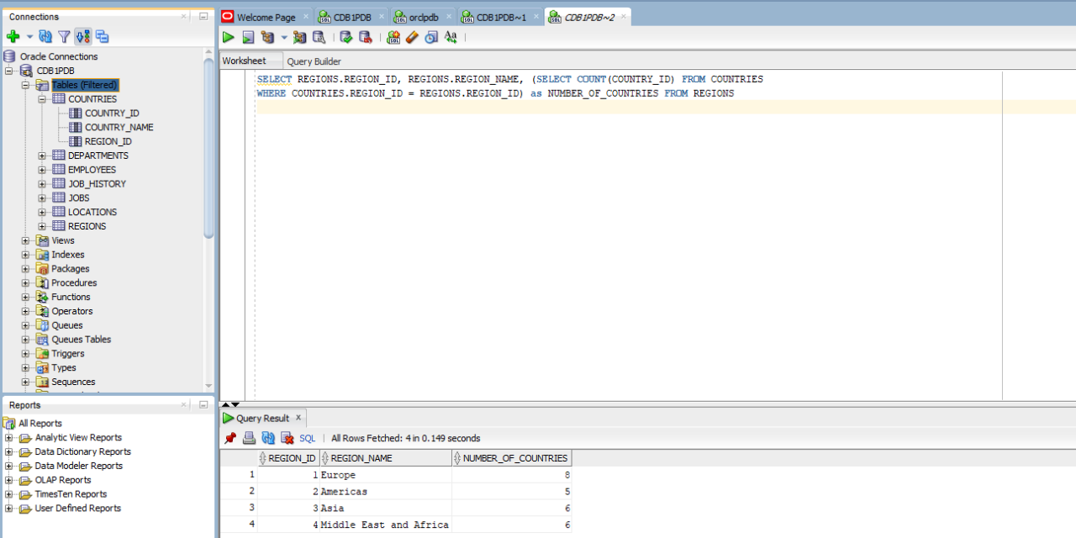Sort by the REGION_NAME column header
The width and height of the screenshot is (1076, 538).
coord(385,458)
